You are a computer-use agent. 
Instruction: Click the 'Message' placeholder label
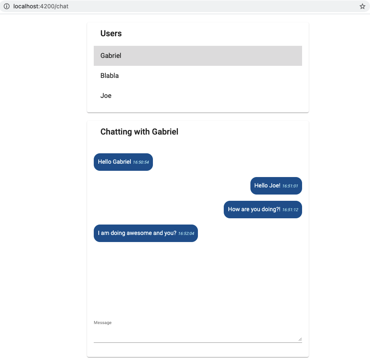(x=102, y=322)
